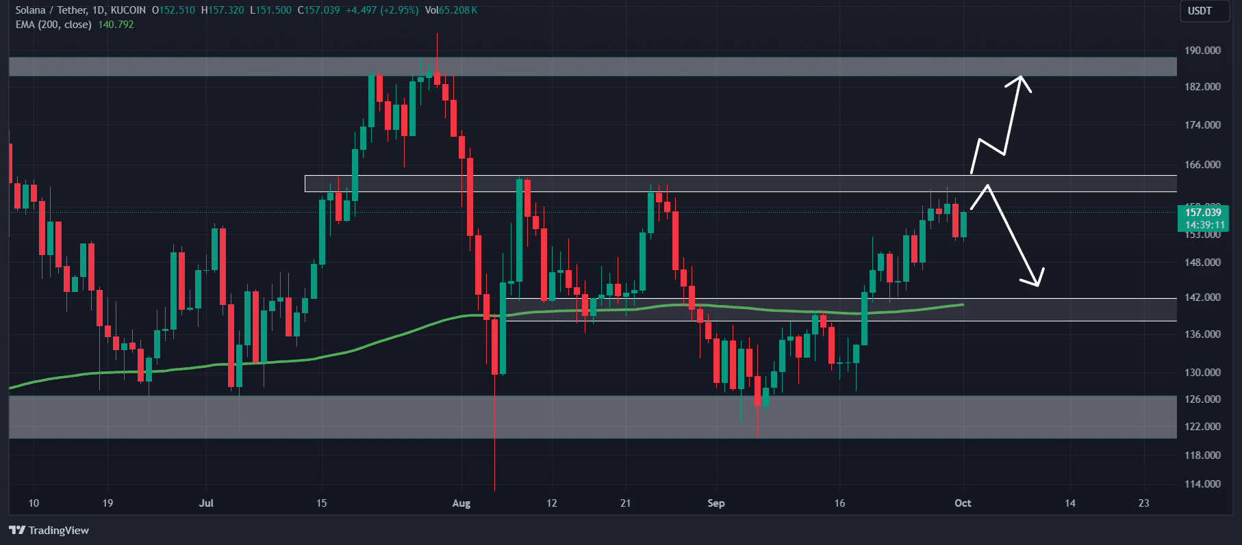Click the 166.000 price axis label
Image resolution: width=1242 pixels, height=545 pixels.
point(1202,165)
